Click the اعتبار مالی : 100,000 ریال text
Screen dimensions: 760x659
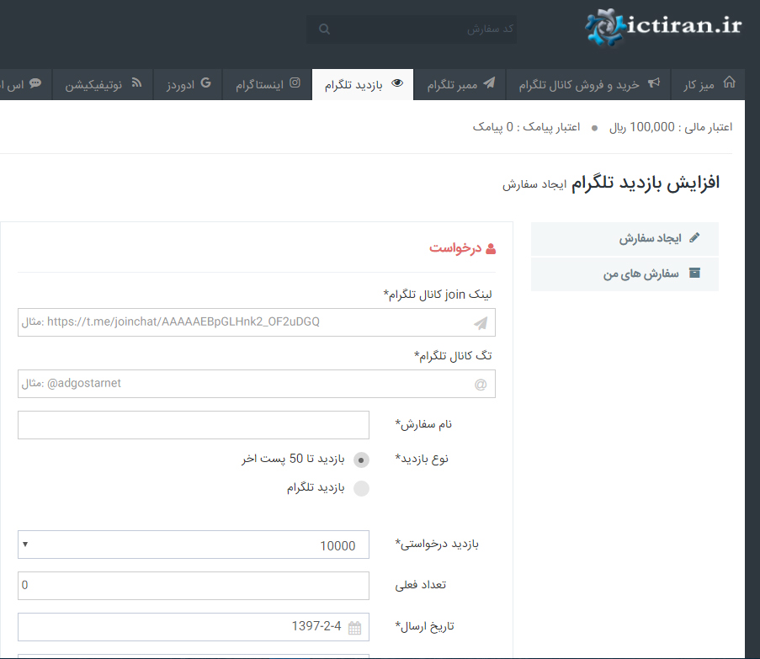coord(671,127)
